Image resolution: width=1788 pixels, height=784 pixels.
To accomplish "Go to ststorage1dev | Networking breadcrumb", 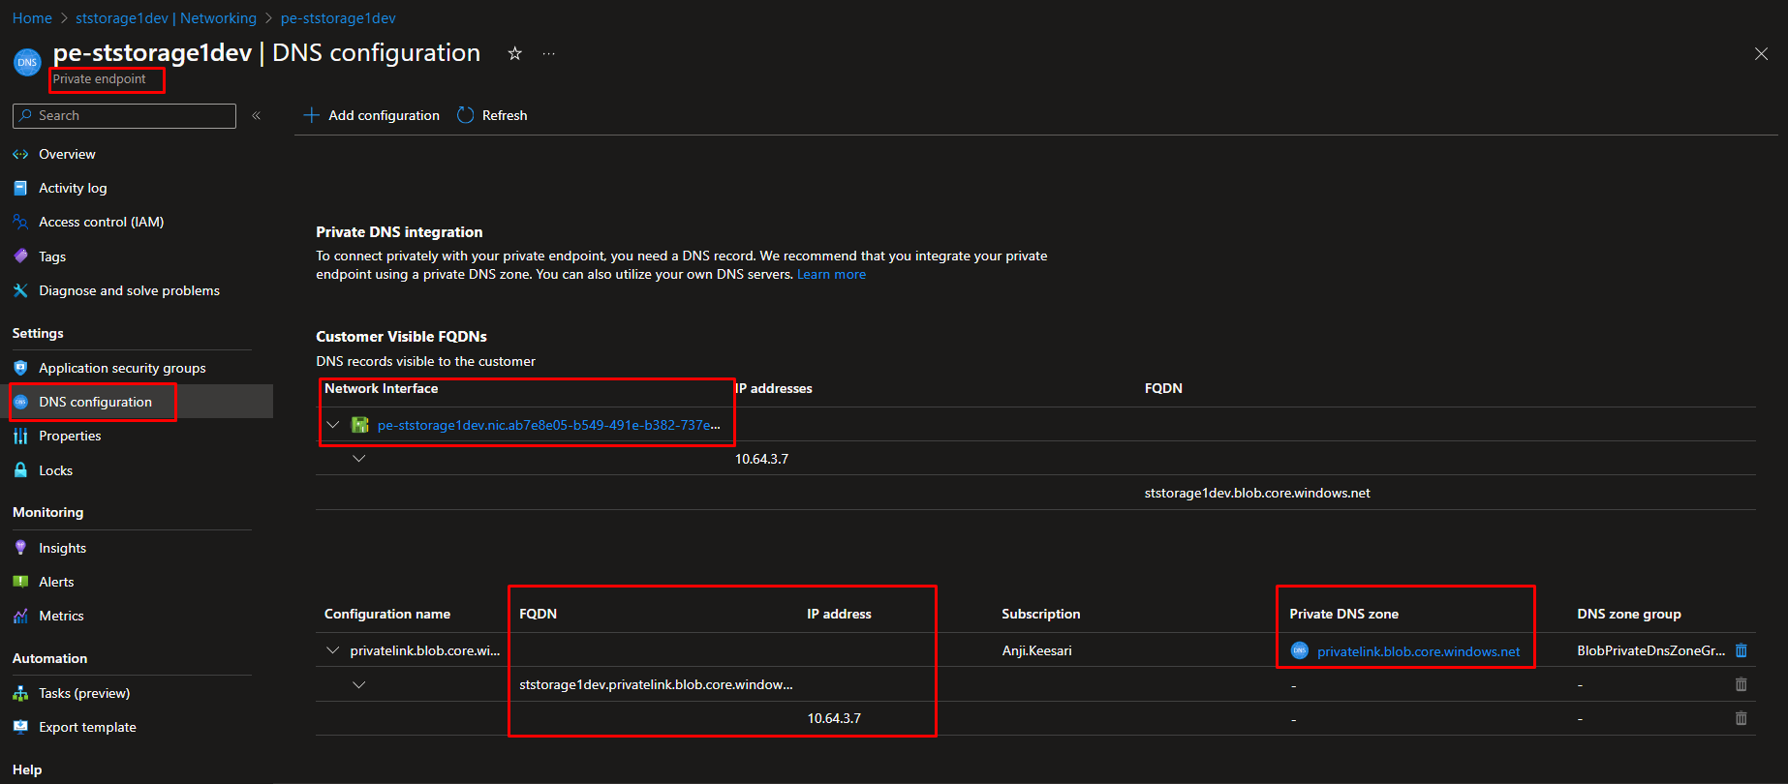I will point(166,18).
